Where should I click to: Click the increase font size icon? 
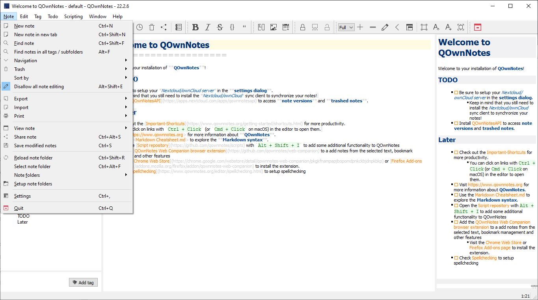436,27
